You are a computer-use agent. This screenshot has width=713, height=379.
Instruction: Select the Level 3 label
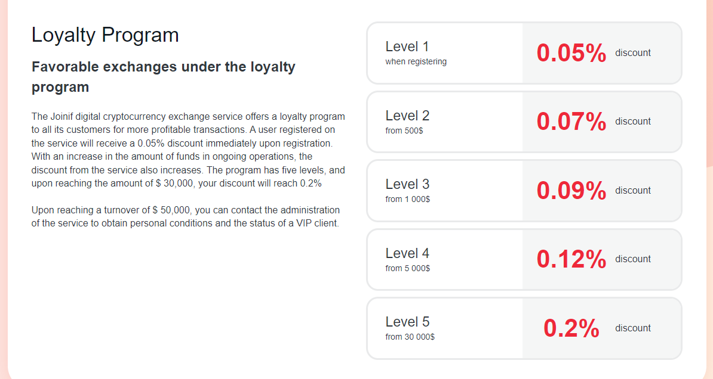pos(407,184)
